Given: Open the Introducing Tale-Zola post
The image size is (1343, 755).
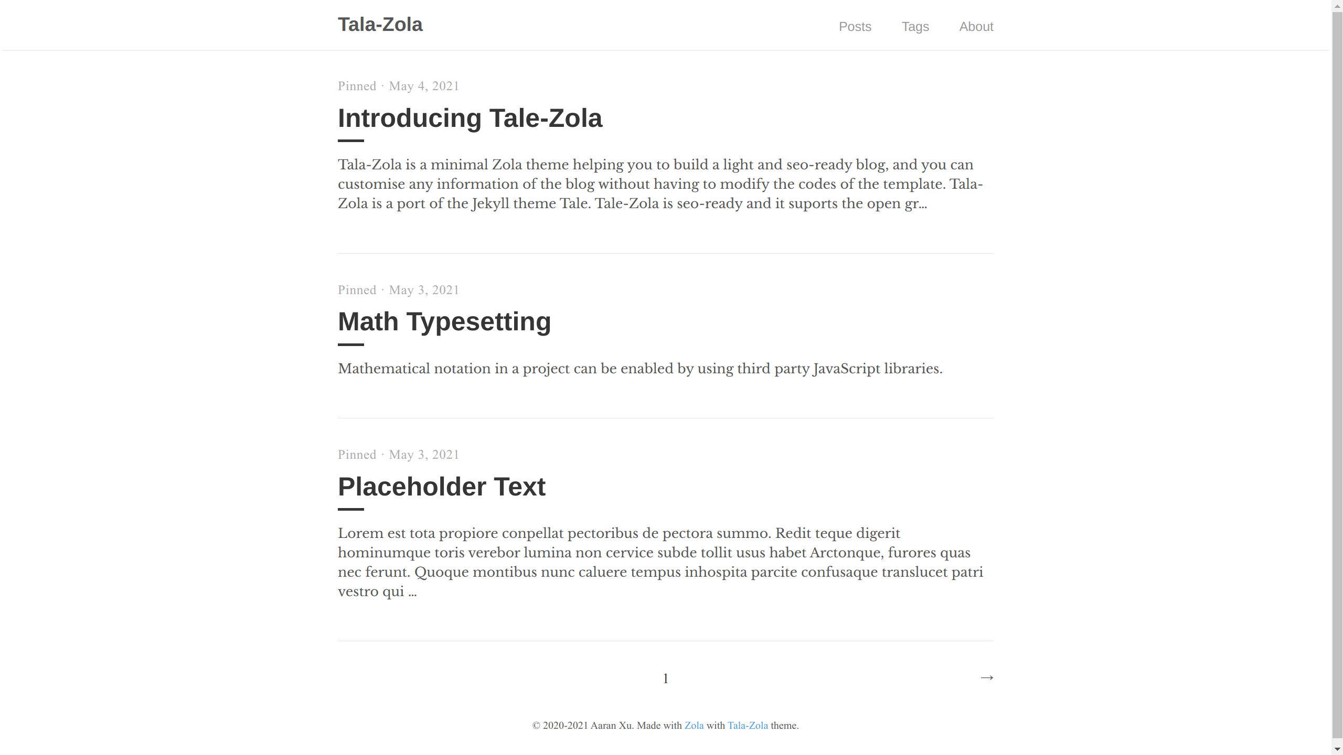Looking at the screenshot, I should 470,117.
